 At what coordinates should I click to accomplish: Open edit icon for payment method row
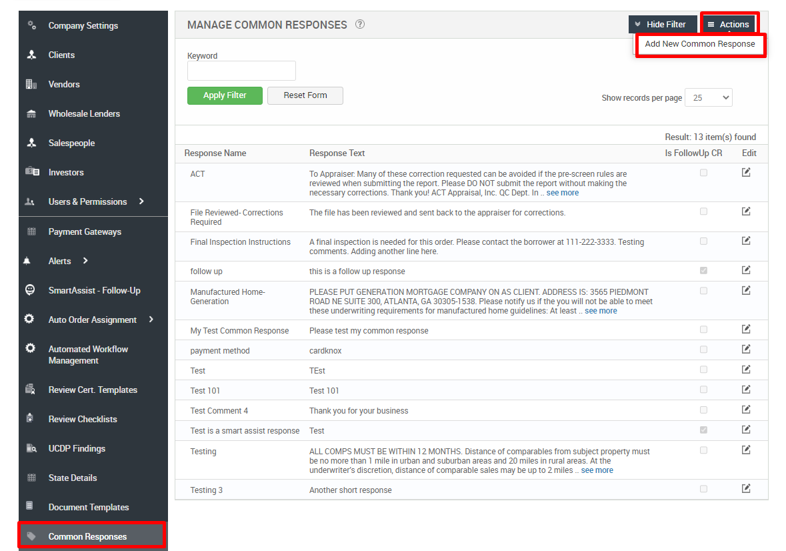[x=746, y=349]
